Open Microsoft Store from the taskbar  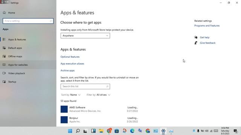coord(117,131)
